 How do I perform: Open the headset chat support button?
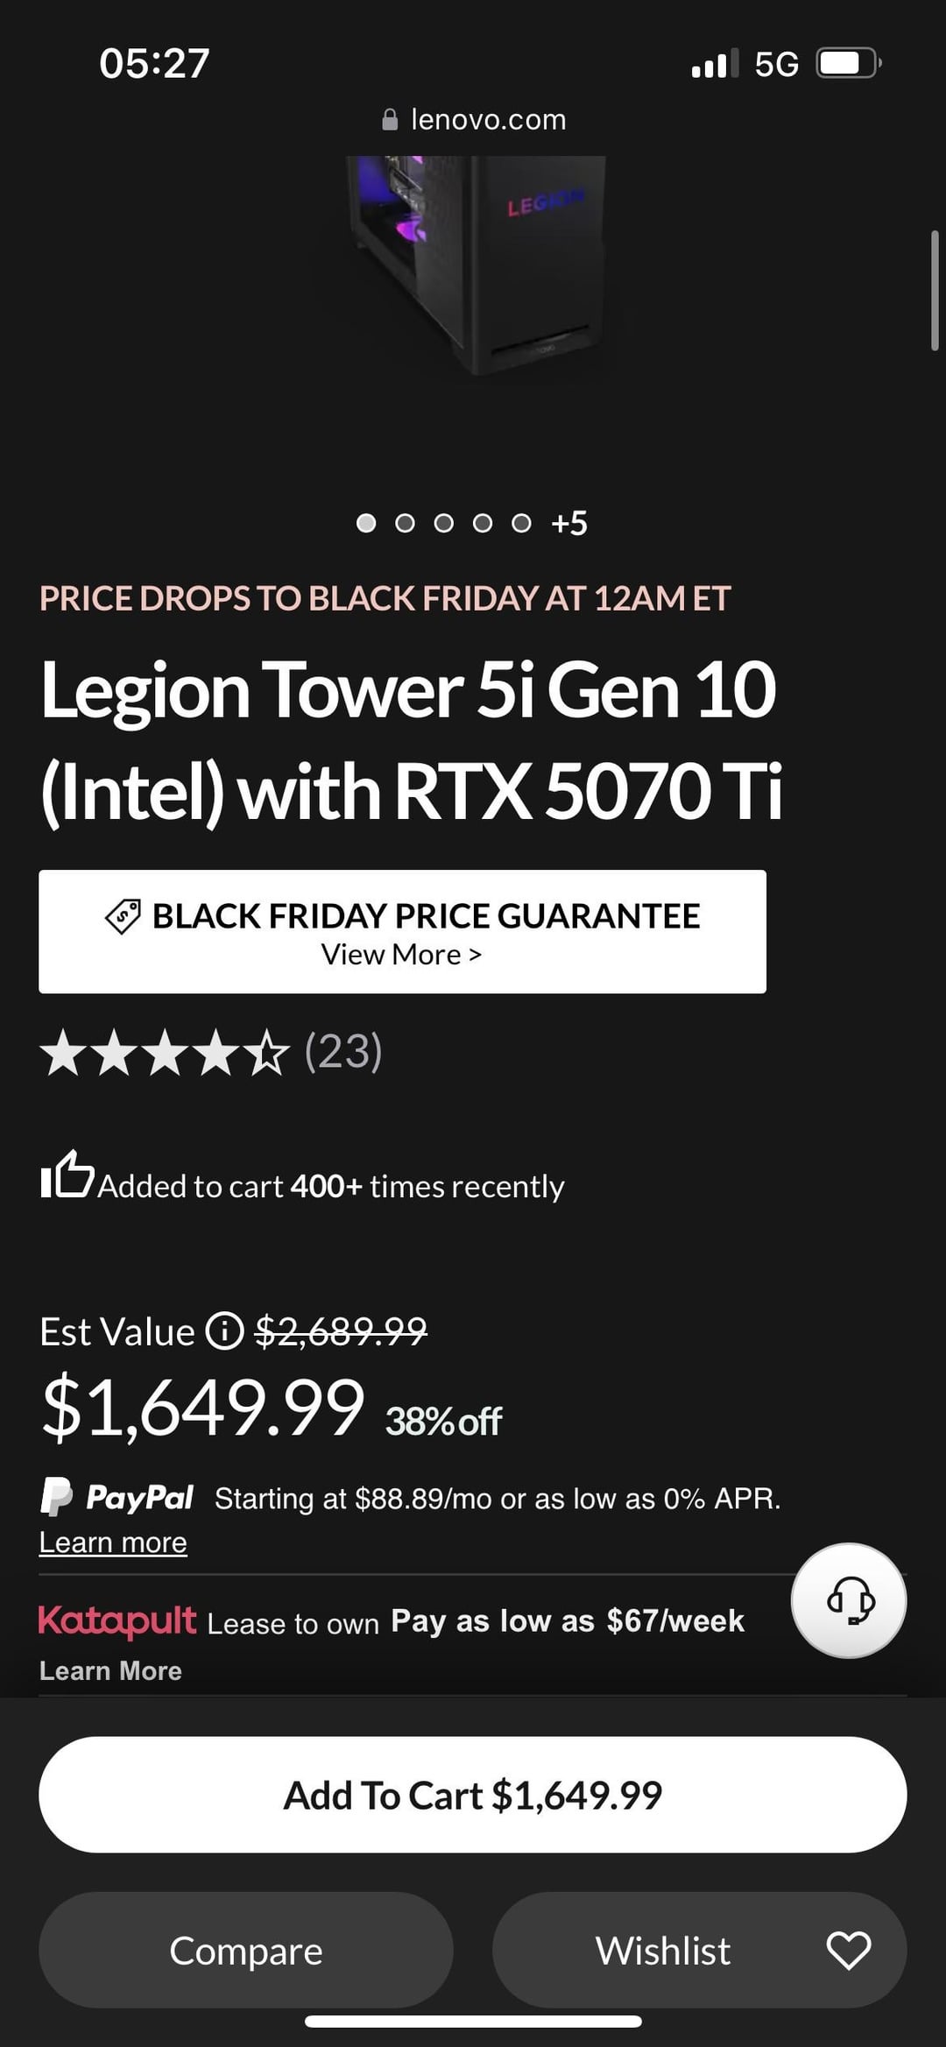tap(849, 1600)
